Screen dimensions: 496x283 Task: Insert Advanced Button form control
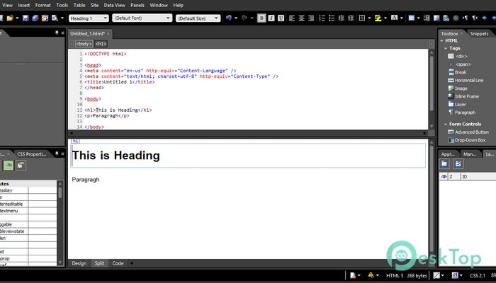(x=468, y=132)
